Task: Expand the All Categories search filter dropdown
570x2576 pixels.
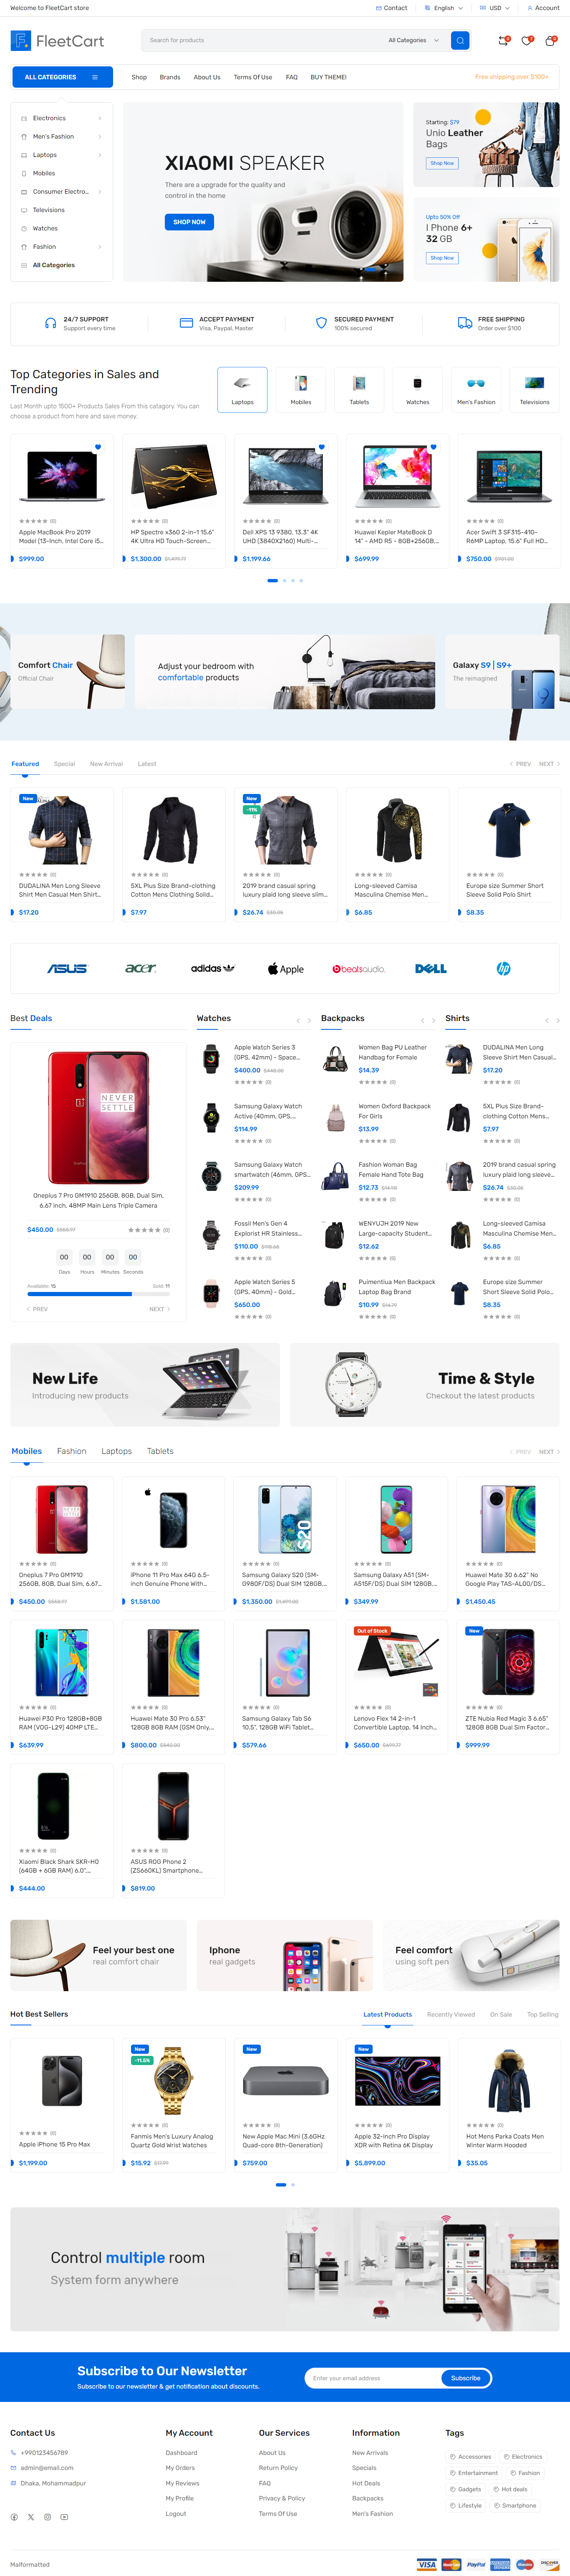Action: tap(413, 41)
